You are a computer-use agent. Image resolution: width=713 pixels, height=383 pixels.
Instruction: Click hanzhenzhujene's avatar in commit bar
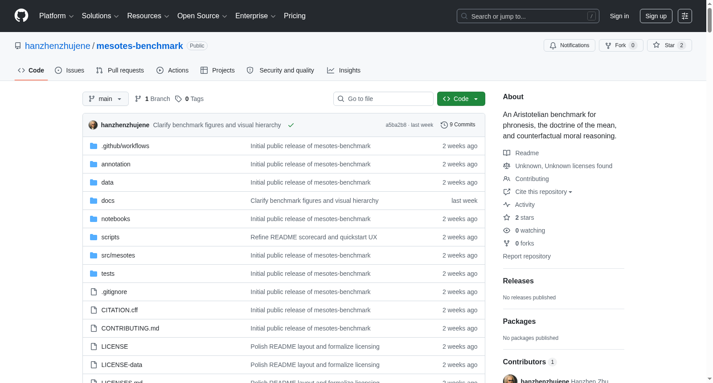93,125
